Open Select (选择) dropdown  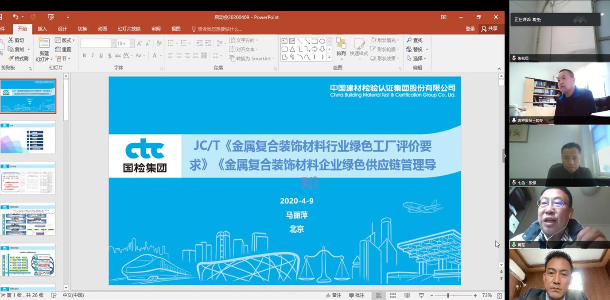click(416, 58)
